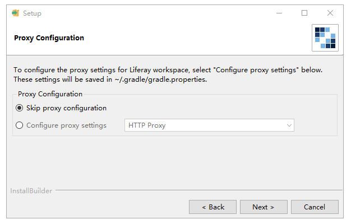The width and height of the screenshot is (351, 224).
Task: Expand the proxy type dropdown arrow
Action: pos(289,125)
